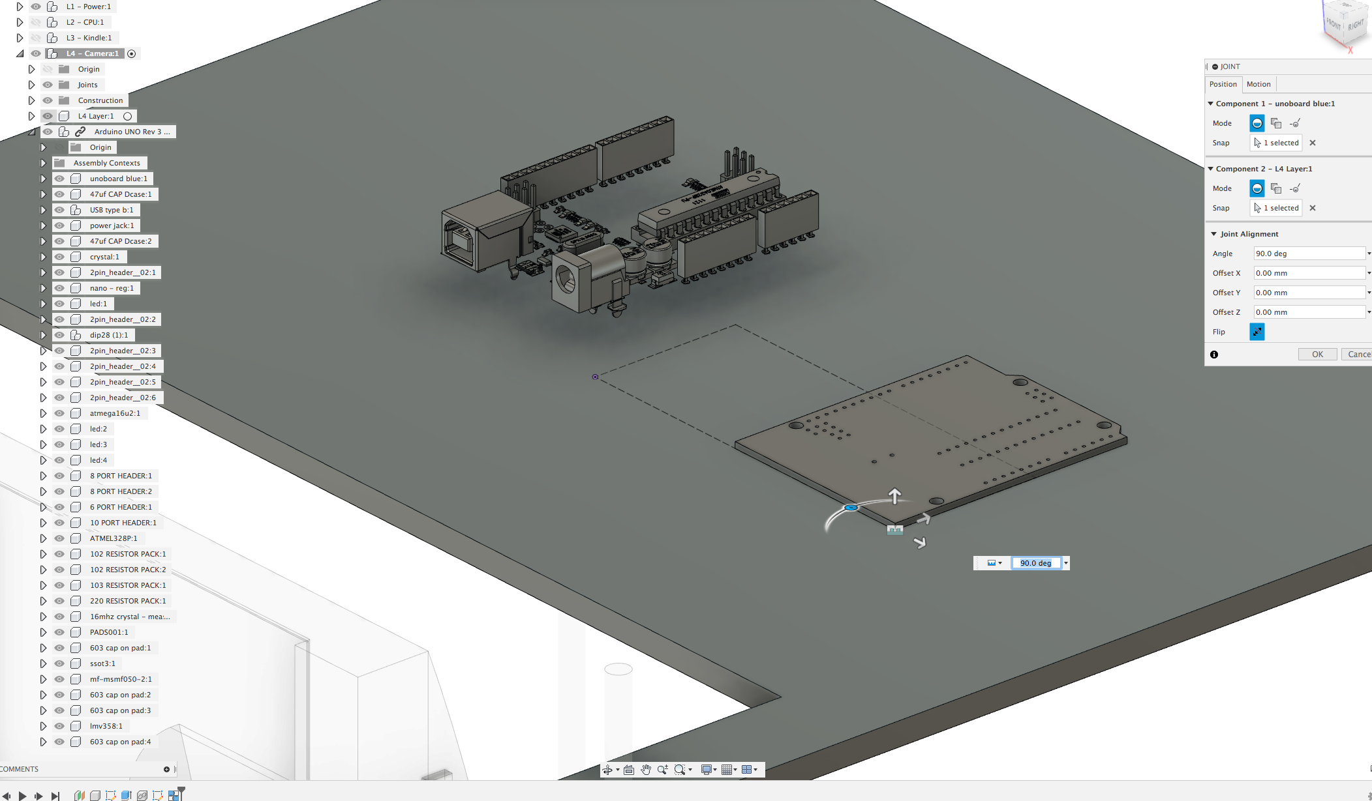Clear Component 2 snap selection
This screenshot has width=1372, height=801.
(x=1313, y=208)
